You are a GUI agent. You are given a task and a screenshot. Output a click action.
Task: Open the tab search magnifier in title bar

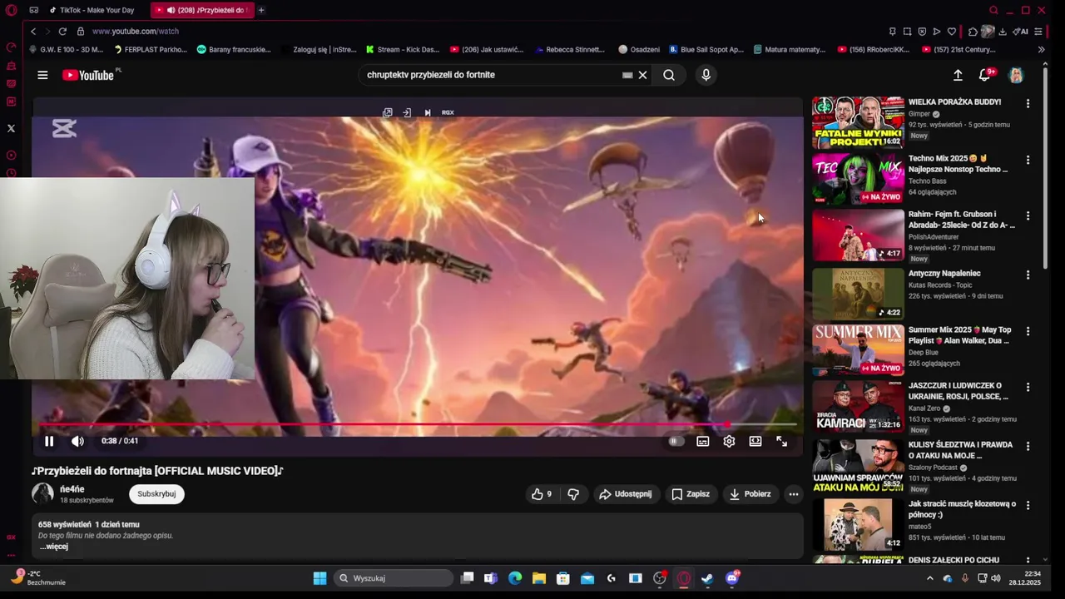point(993,10)
